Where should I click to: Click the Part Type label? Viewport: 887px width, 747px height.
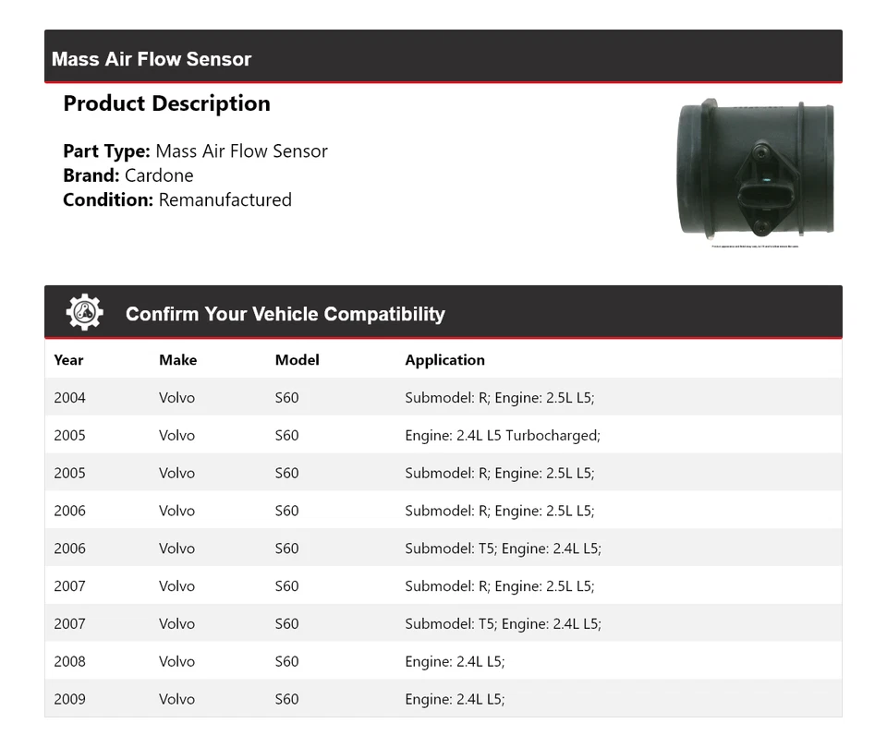coord(106,151)
